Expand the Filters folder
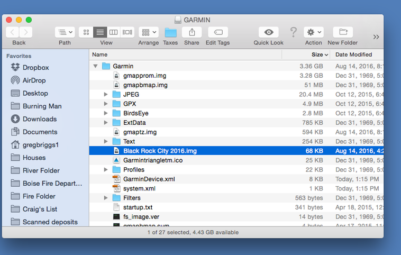401x255 pixels. coord(106,198)
